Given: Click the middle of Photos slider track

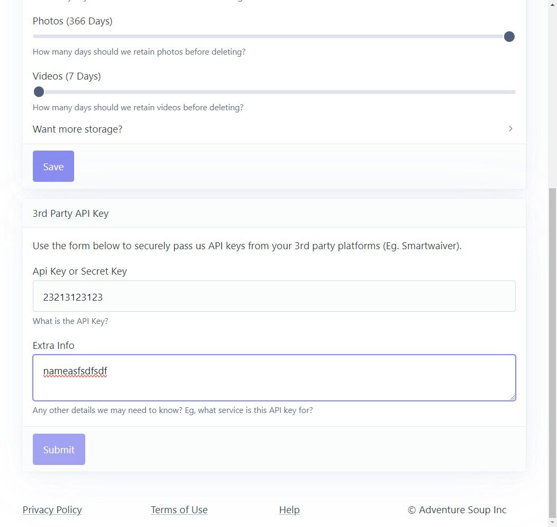Looking at the screenshot, I should 274,37.
